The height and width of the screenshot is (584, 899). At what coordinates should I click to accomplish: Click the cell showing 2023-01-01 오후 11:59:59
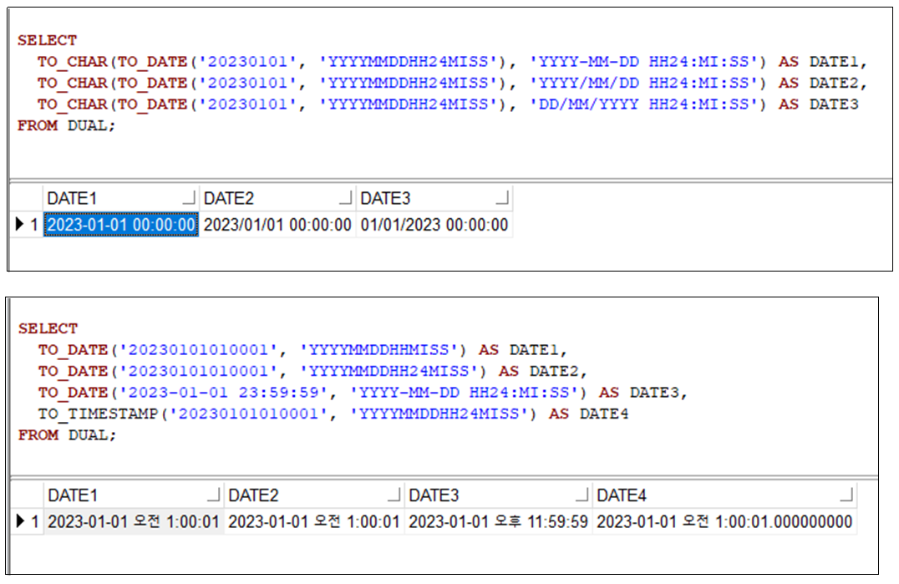tap(500, 521)
